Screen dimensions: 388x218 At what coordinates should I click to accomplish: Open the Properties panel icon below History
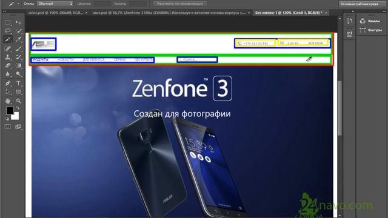(350, 34)
